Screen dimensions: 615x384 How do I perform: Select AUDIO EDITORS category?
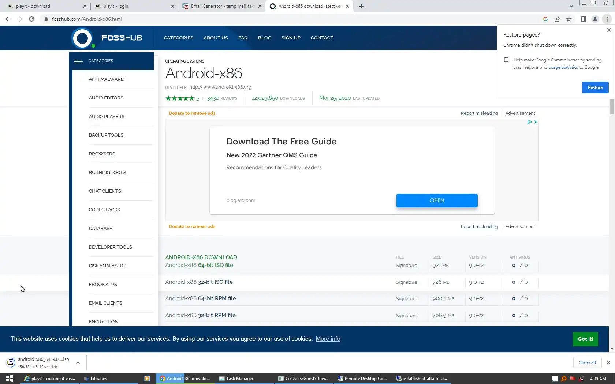pos(106,98)
